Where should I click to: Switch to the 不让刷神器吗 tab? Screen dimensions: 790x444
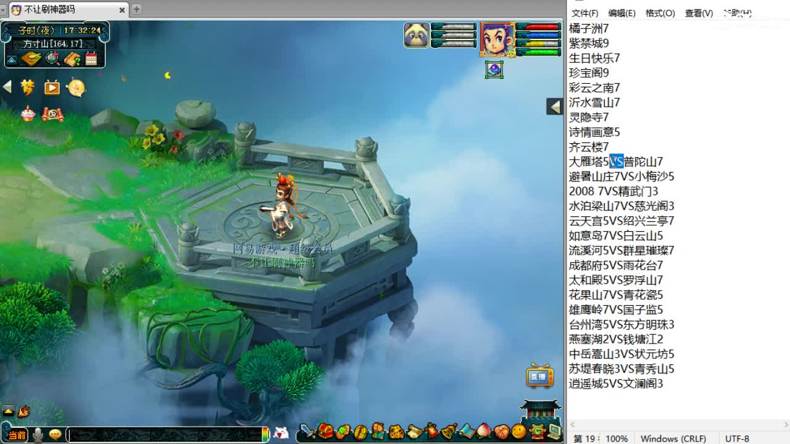(x=69, y=10)
